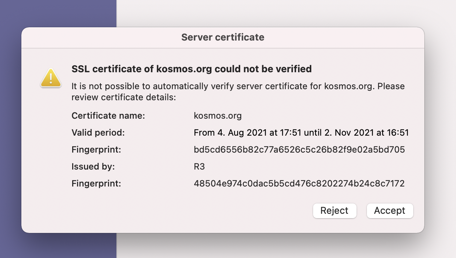Click the kosmos.org certificate name value
This screenshot has height=258, width=456.
pyautogui.click(x=218, y=116)
